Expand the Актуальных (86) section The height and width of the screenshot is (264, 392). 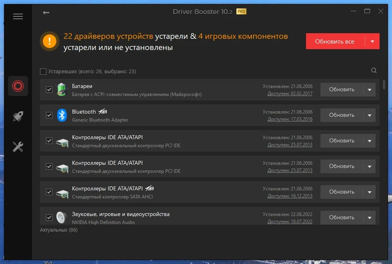point(59,230)
